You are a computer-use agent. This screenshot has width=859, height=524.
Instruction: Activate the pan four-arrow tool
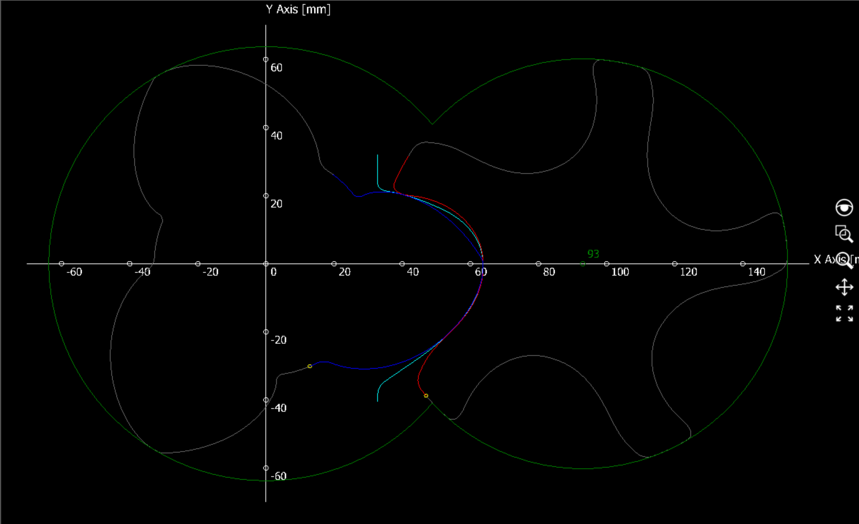pos(844,288)
